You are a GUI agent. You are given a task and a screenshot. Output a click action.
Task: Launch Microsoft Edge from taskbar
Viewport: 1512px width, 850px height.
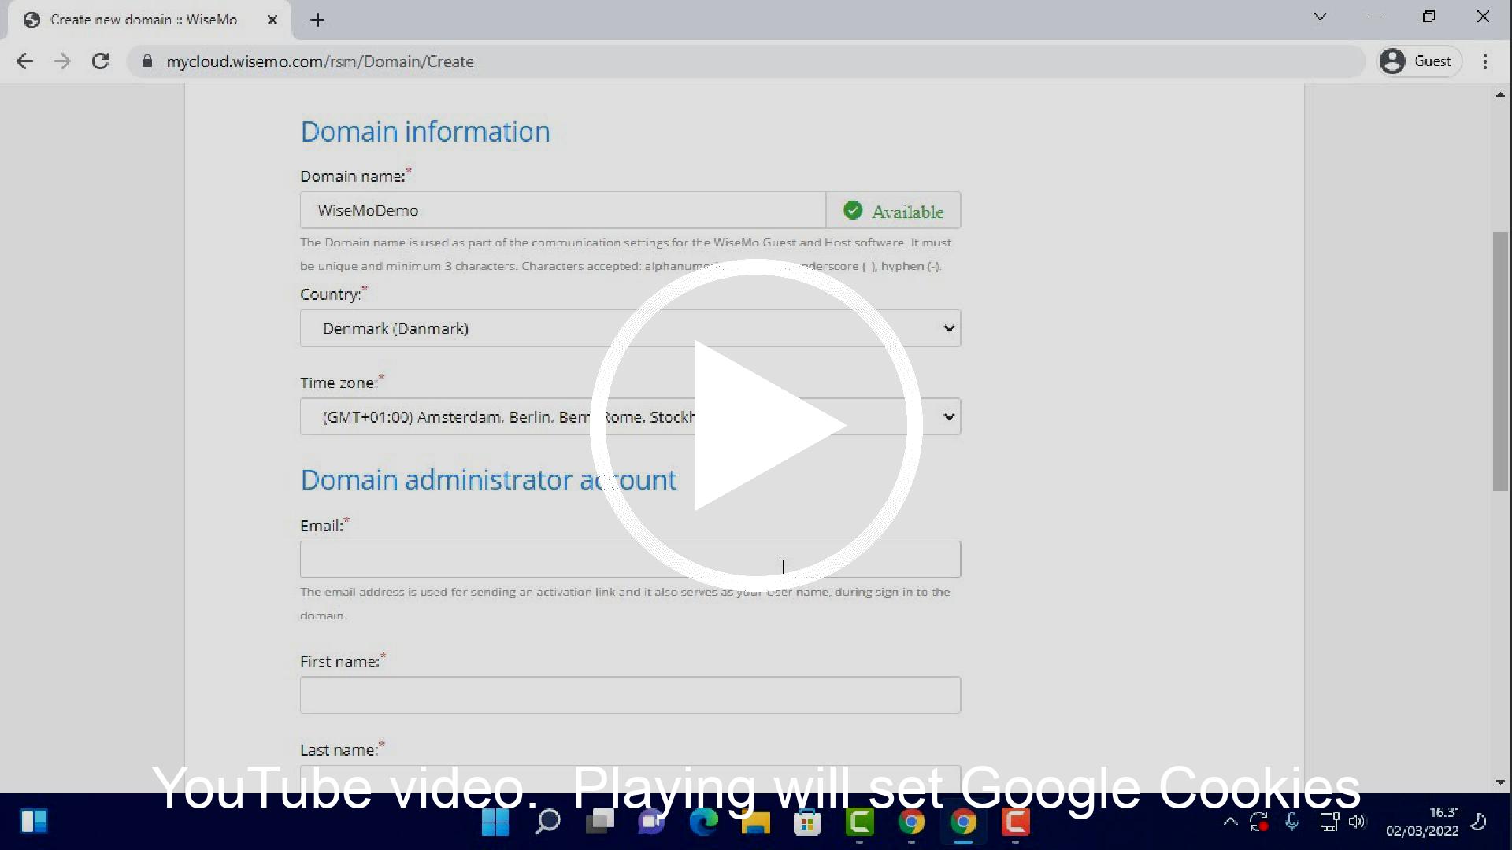(703, 822)
